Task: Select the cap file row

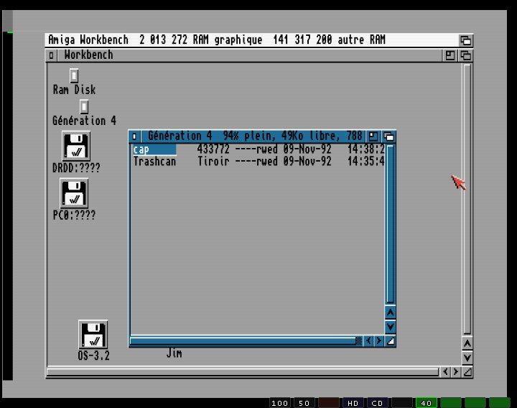Action: pos(258,149)
